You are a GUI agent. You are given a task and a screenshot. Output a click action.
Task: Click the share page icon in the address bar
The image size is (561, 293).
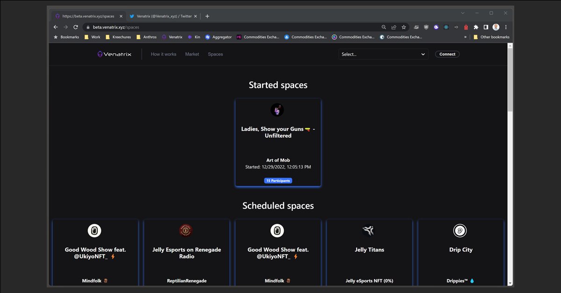point(394,27)
